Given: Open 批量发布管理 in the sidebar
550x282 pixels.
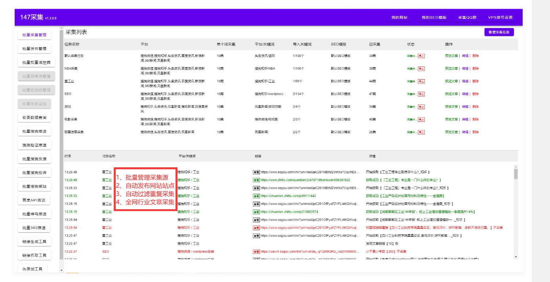Looking at the screenshot, I should click(34, 49).
